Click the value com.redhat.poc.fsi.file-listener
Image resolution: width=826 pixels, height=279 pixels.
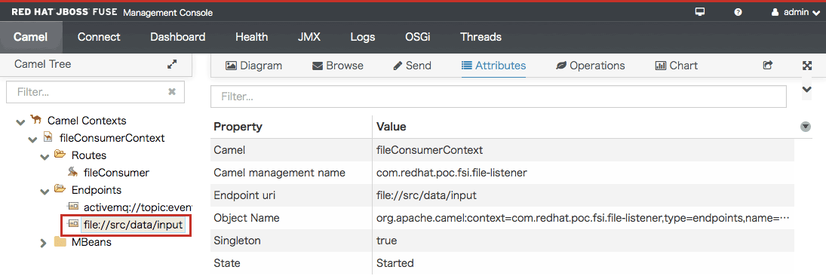click(450, 173)
